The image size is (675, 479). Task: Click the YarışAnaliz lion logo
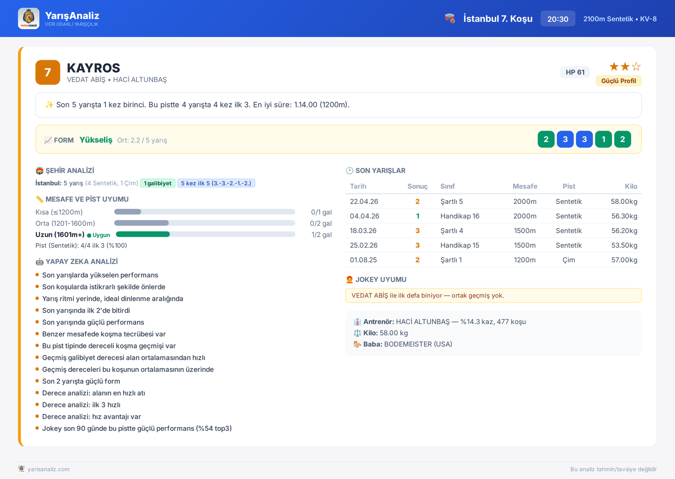[29, 19]
